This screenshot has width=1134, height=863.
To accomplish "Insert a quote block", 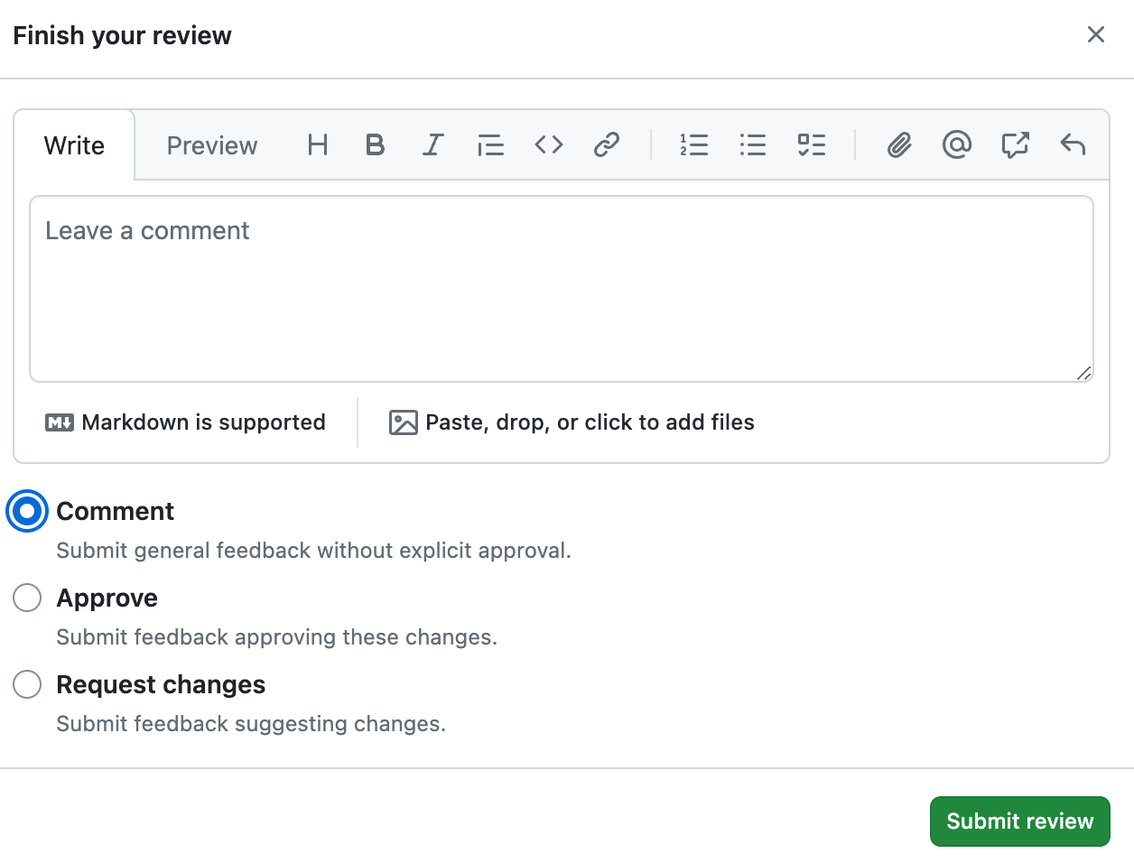I will coord(490,144).
